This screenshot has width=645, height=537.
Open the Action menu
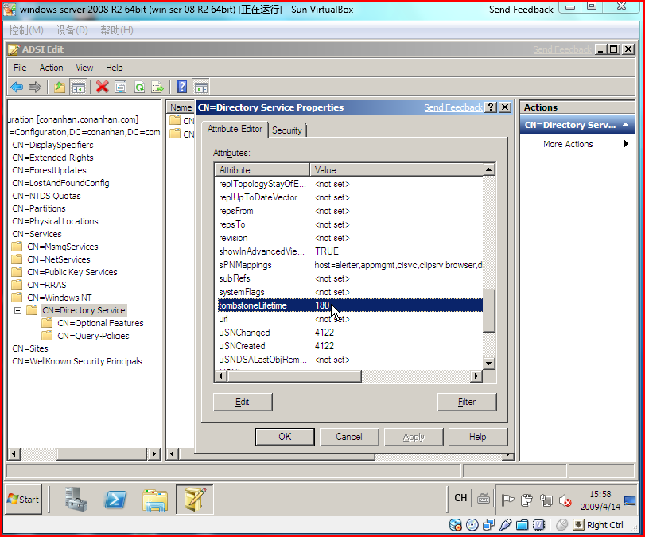[x=51, y=68]
